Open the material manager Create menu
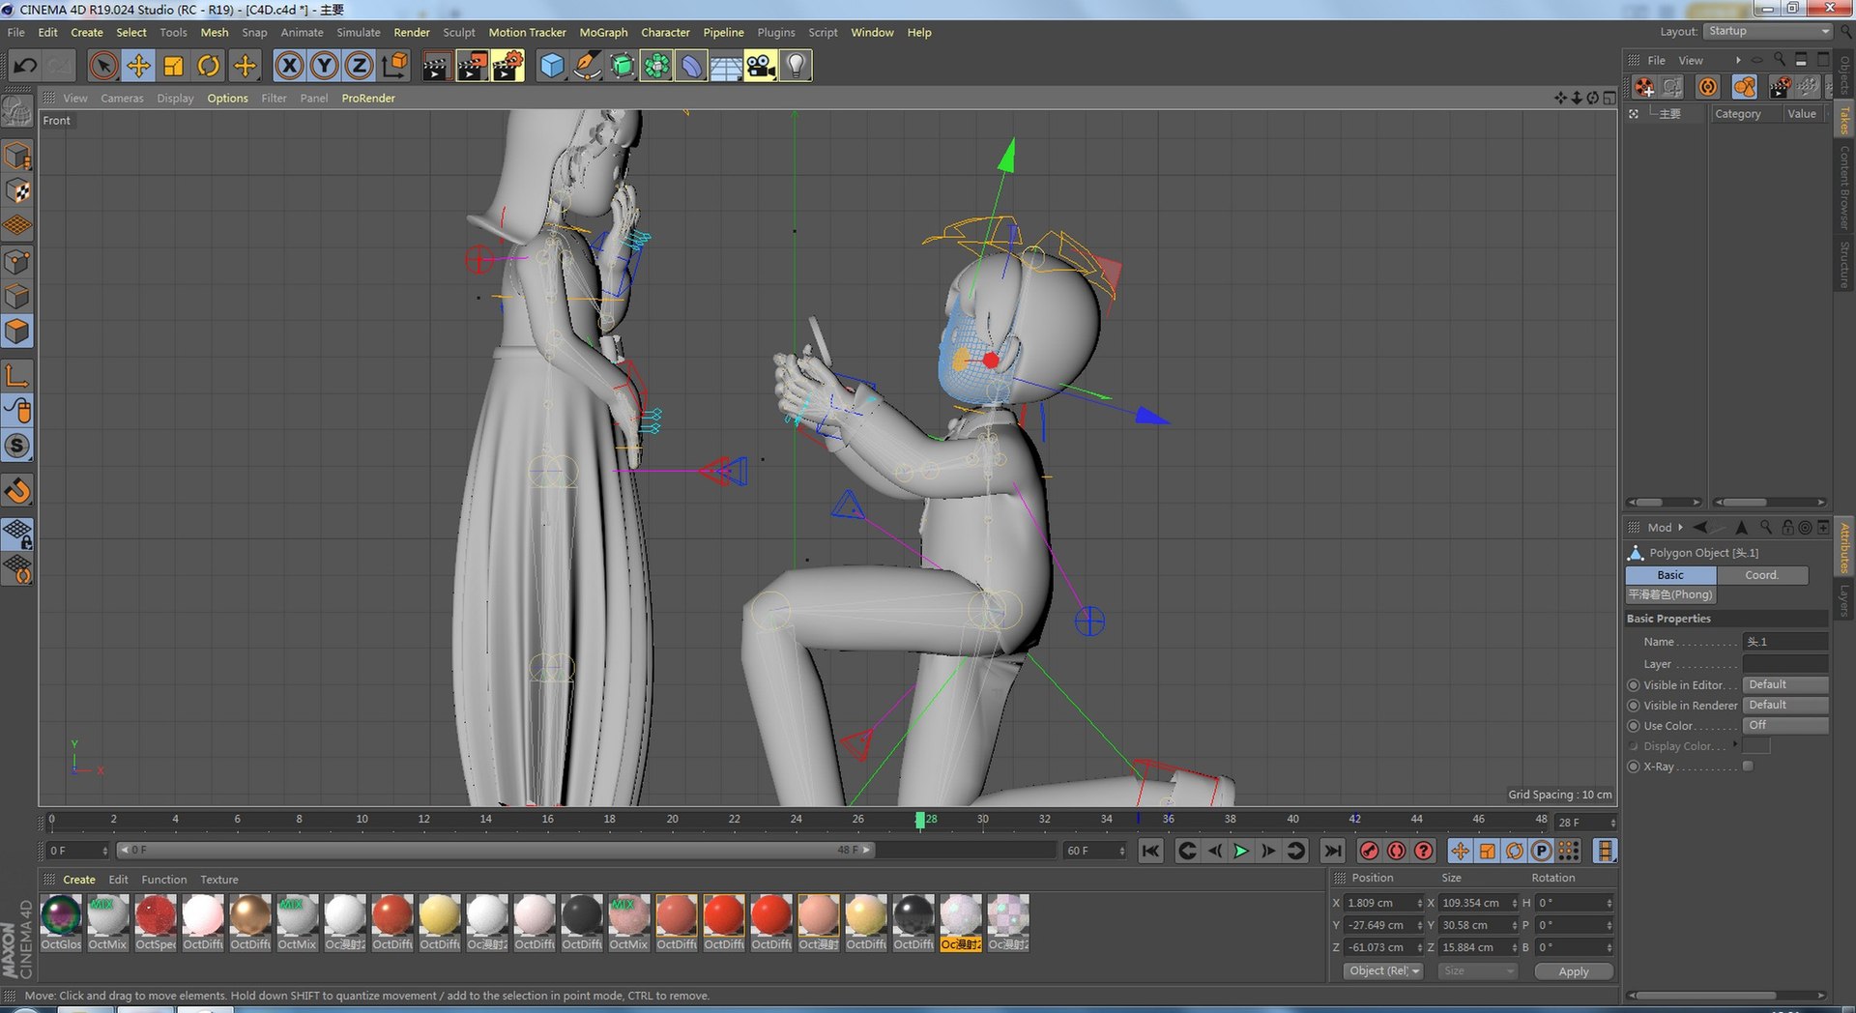1856x1013 pixels. click(x=79, y=880)
